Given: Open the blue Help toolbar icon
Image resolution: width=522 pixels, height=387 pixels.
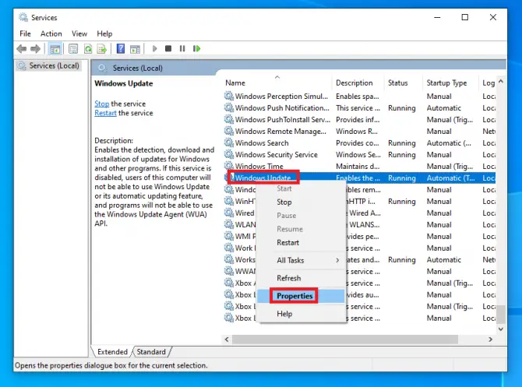Looking at the screenshot, I should (x=121, y=49).
